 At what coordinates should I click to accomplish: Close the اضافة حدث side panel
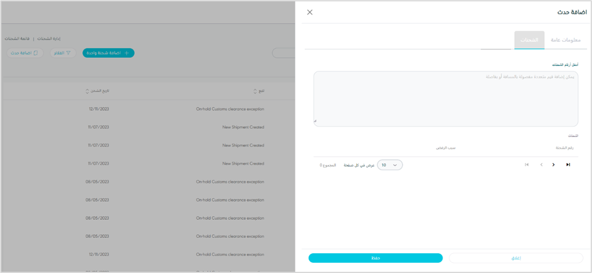point(310,12)
